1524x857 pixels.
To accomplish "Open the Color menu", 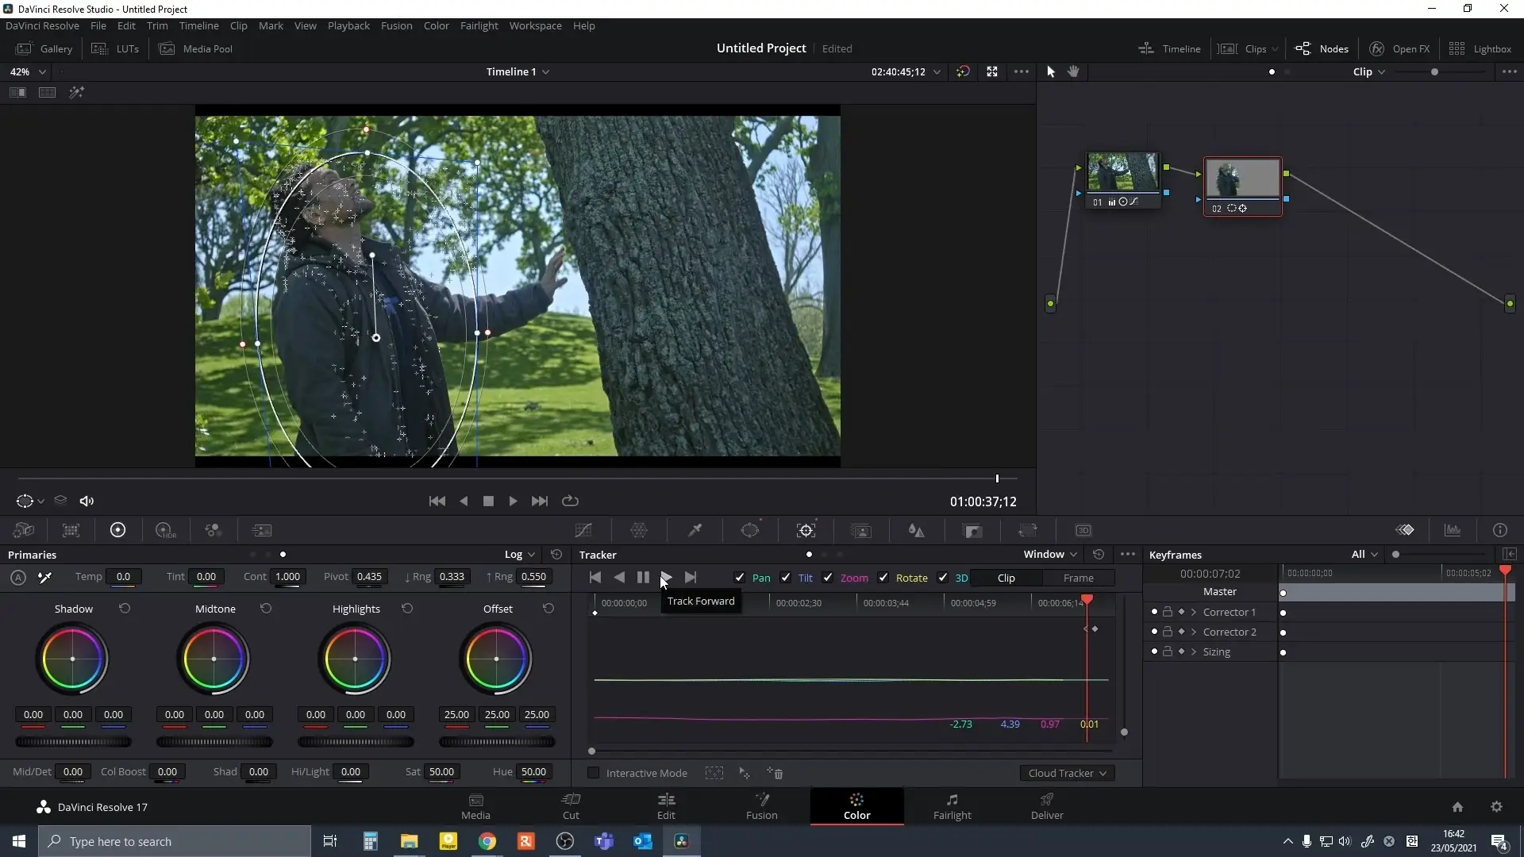I will pos(436,25).
